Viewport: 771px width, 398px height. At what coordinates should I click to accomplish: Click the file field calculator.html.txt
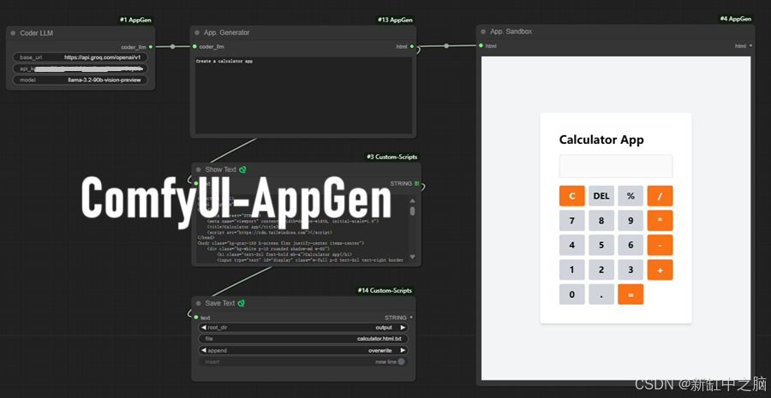point(303,339)
